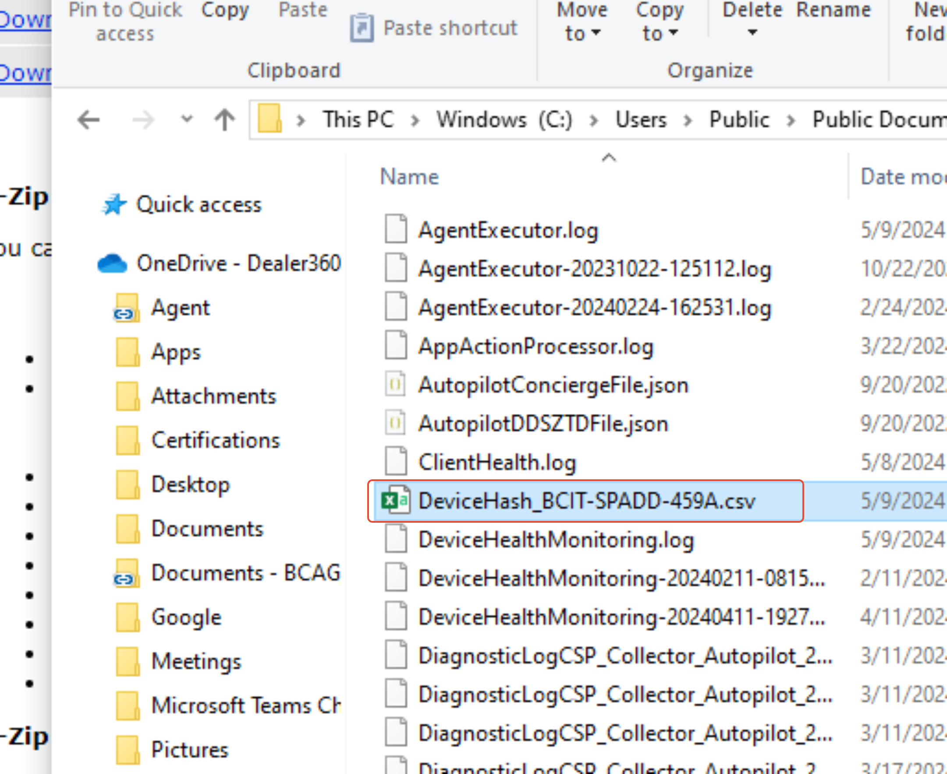Go up one folder level

click(x=224, y=120)
